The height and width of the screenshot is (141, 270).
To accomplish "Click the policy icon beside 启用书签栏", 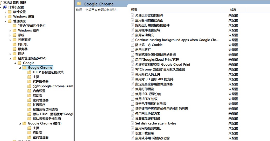I will (x=132, y=50).
